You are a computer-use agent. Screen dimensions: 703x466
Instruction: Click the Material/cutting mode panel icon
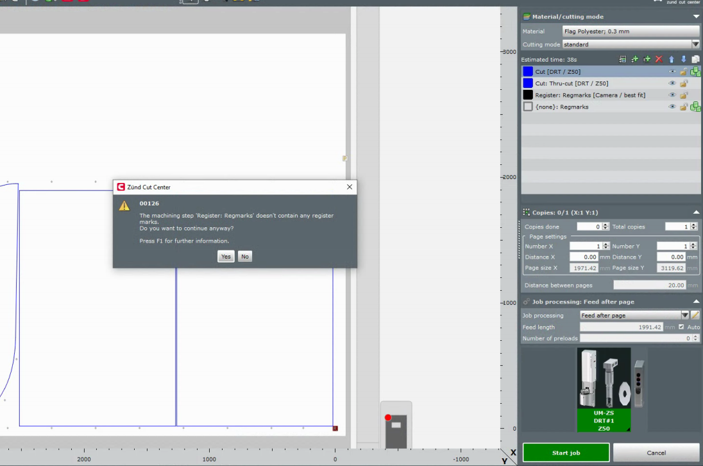pyautogui.click(x=527, y=17)
